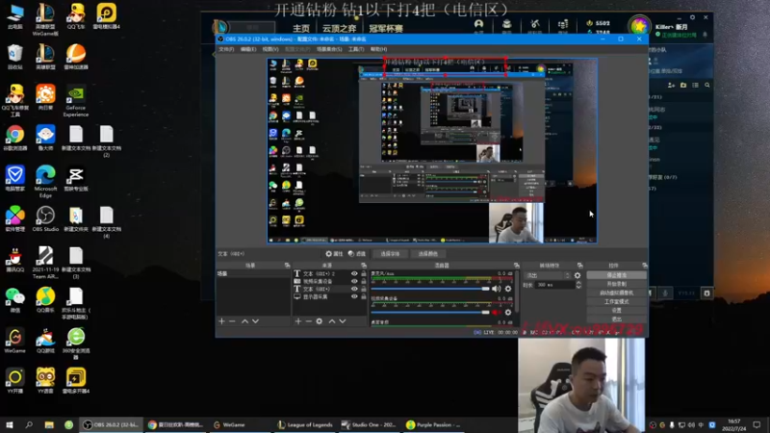This screenshot has height=433, width=770.
Task: Click the 300 ms duration field
Action: pyautogui.click(x=555, y=285)
